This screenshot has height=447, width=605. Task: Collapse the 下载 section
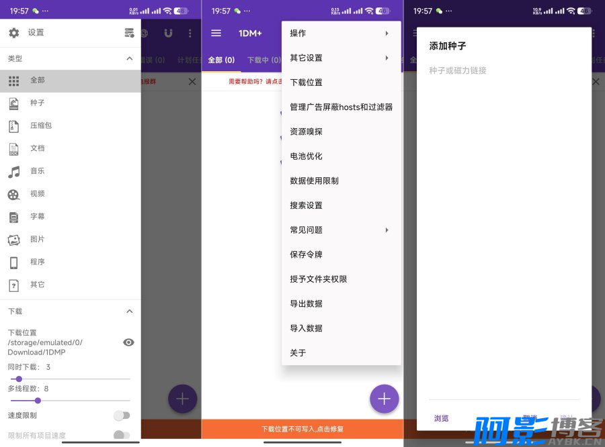tap(130, 311)
